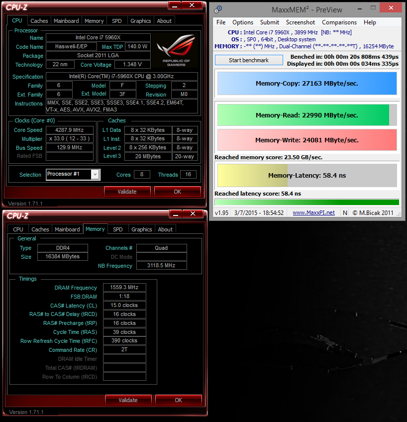Click the ROG Republic of Gamers logo
The height and width of the screenshot is (422, 407).
[176, 50]
